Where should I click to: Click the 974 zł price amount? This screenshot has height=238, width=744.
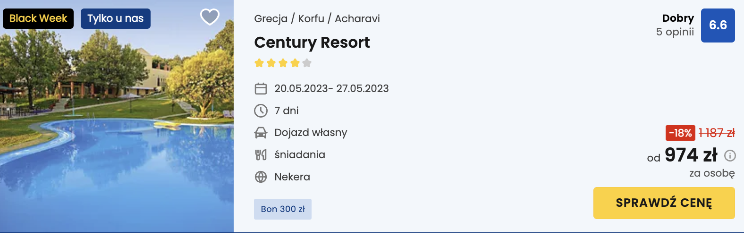click(691, 155)
